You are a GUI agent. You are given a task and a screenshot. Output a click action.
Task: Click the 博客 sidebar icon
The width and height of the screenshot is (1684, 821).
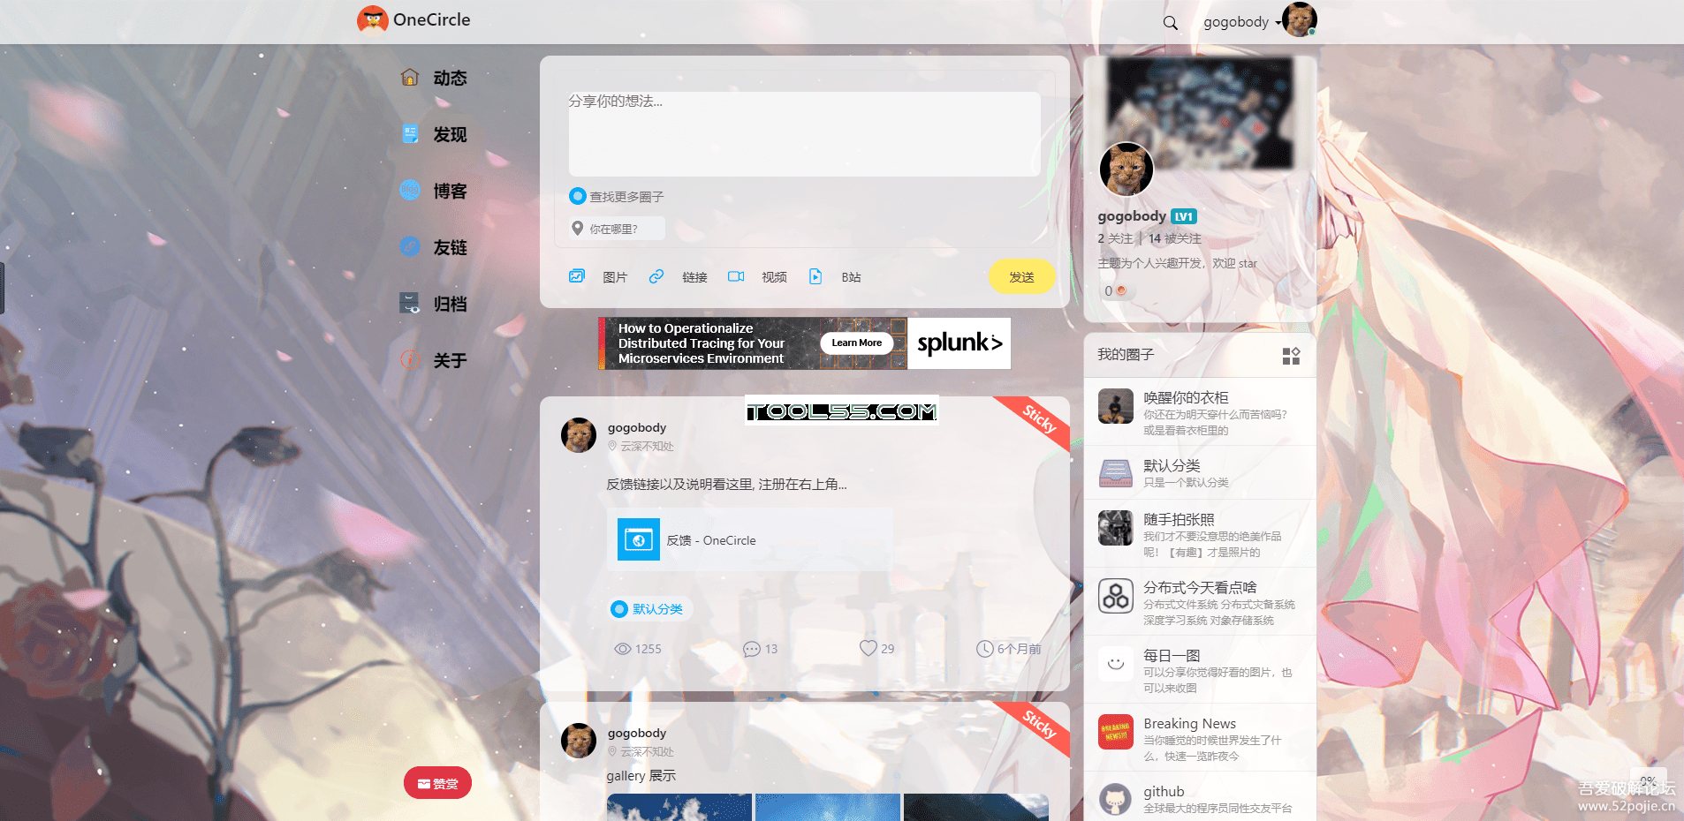(x=409, y=190)
